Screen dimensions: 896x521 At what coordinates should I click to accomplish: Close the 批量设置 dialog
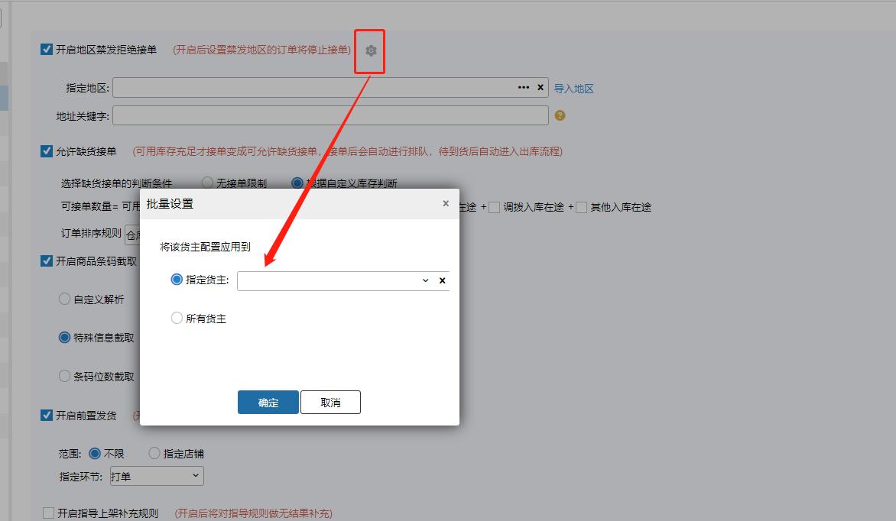(445, 203)
